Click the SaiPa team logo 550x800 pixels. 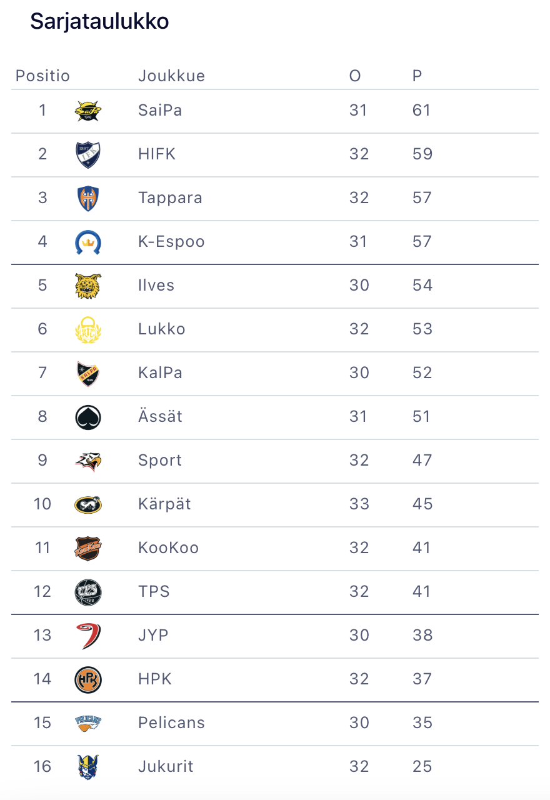click(x=87, y=111)
